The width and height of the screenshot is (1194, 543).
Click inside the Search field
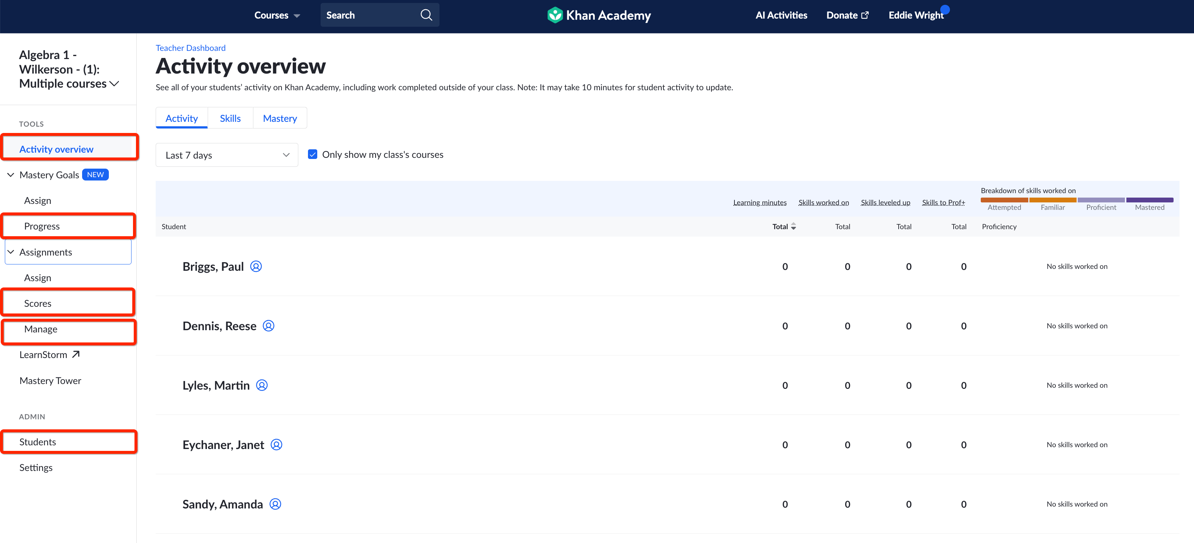click(x=366, y=14)
